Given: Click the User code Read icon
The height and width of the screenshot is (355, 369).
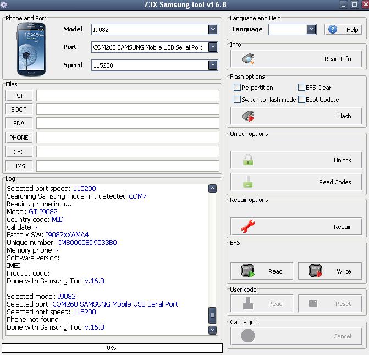Looking at the screenshot, I should [248, 303].
